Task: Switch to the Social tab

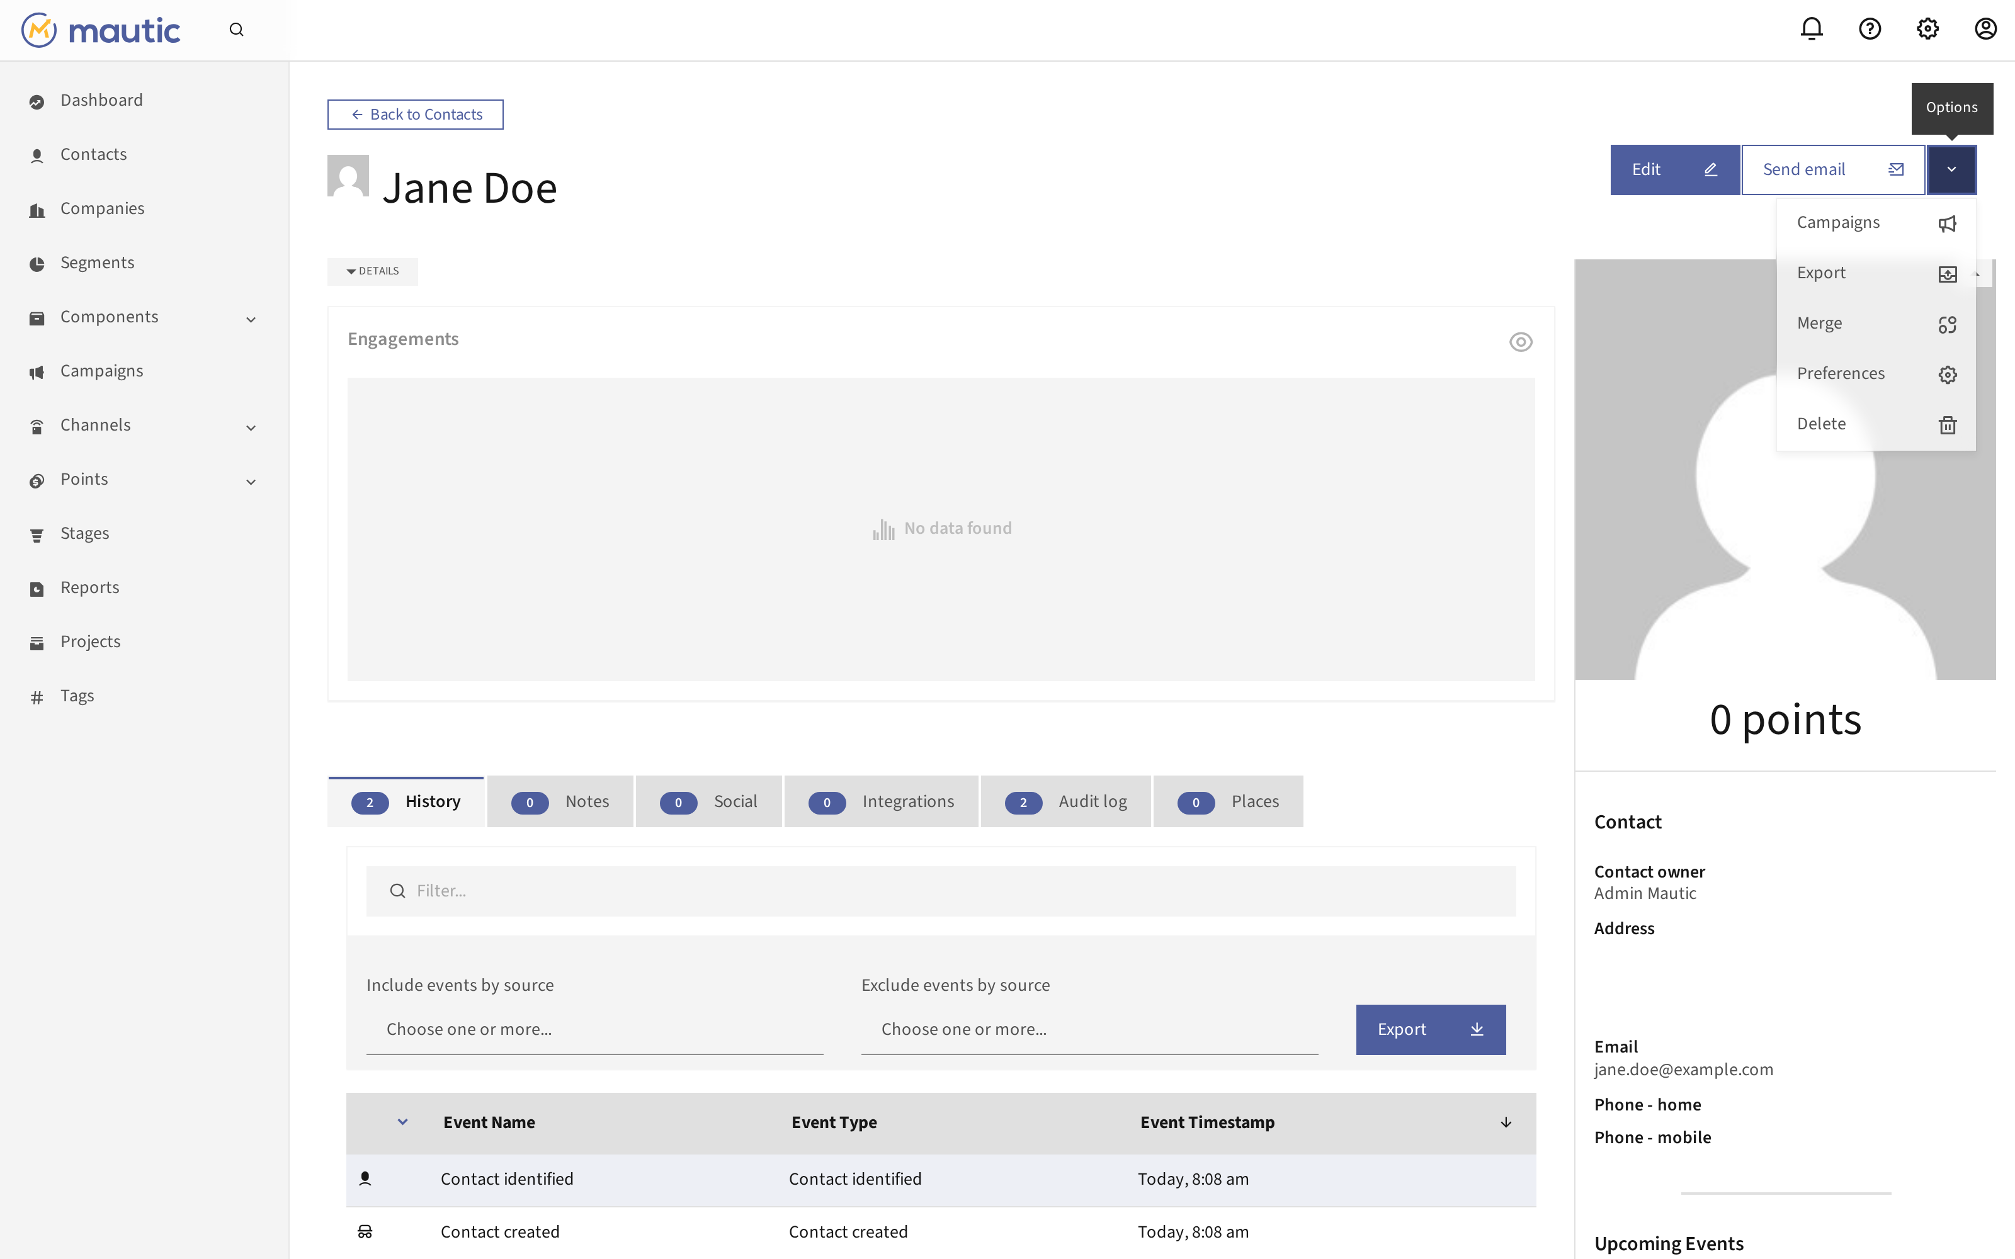Action: (708, 801)
